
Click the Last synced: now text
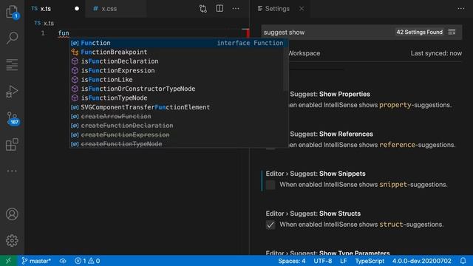point(436,53)
